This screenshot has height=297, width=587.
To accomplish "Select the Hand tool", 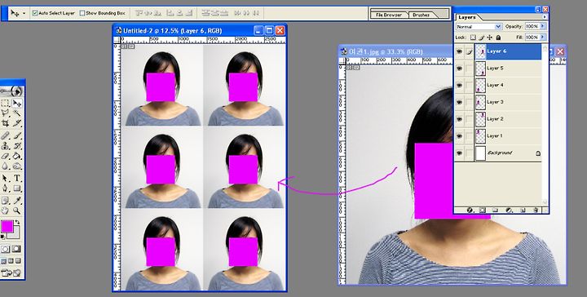I will click(5, 211).
